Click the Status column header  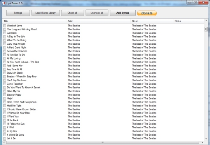(189, 21)
